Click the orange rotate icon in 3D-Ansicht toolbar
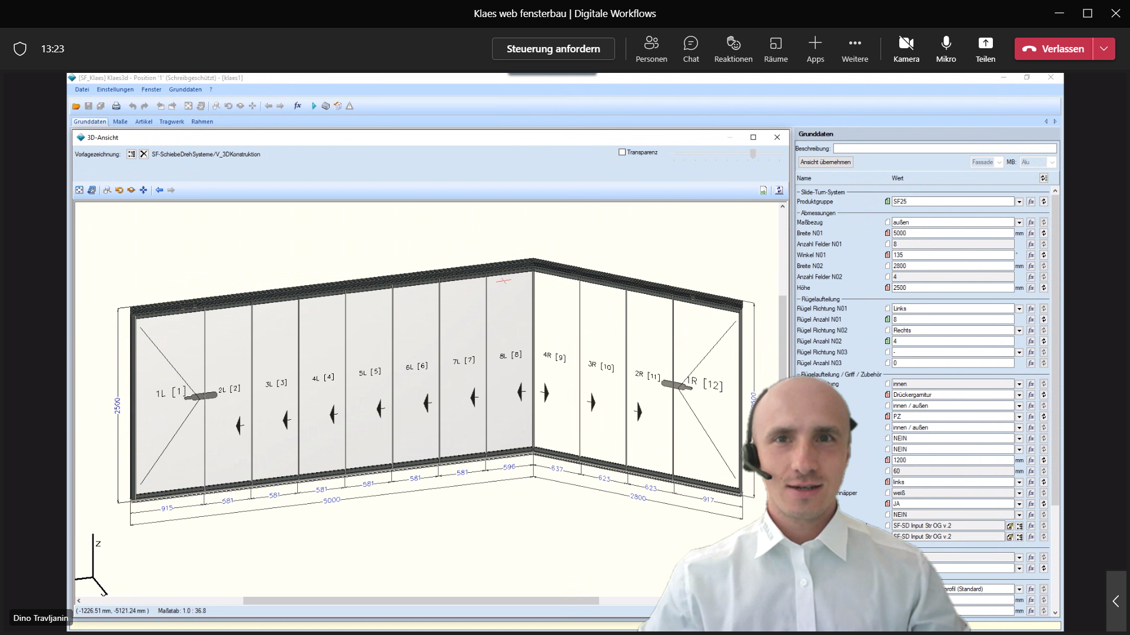 tap(119, 190)
